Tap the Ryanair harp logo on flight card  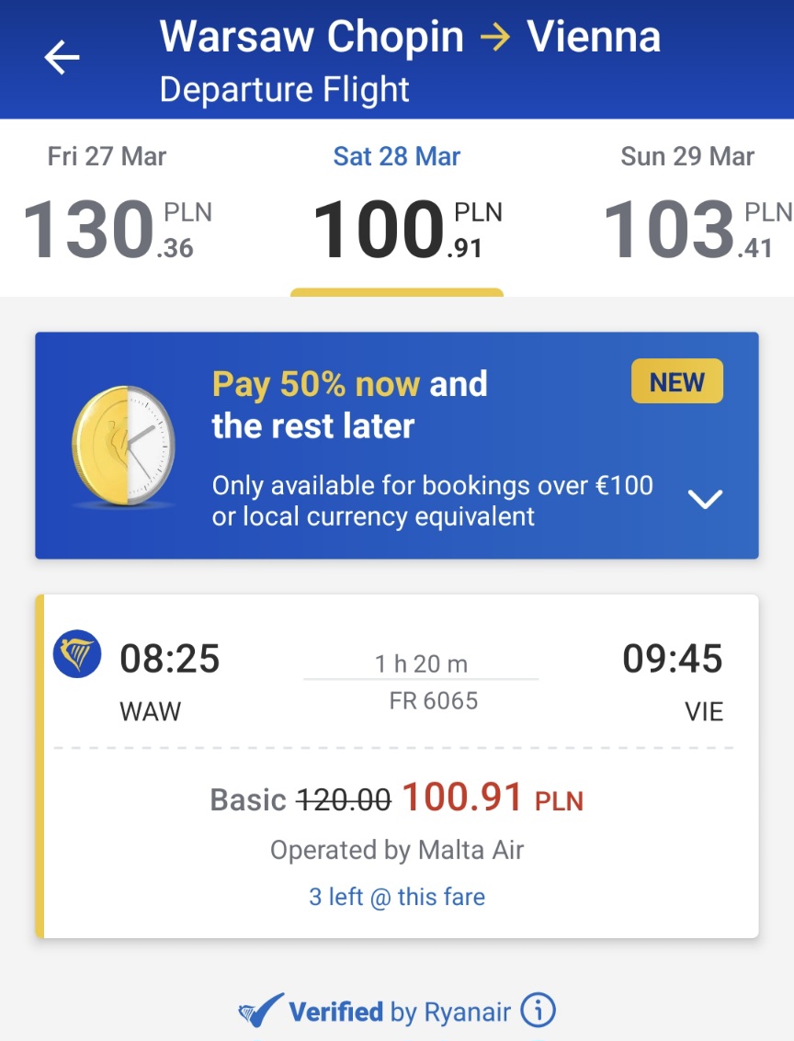click(x=77, y=653)
